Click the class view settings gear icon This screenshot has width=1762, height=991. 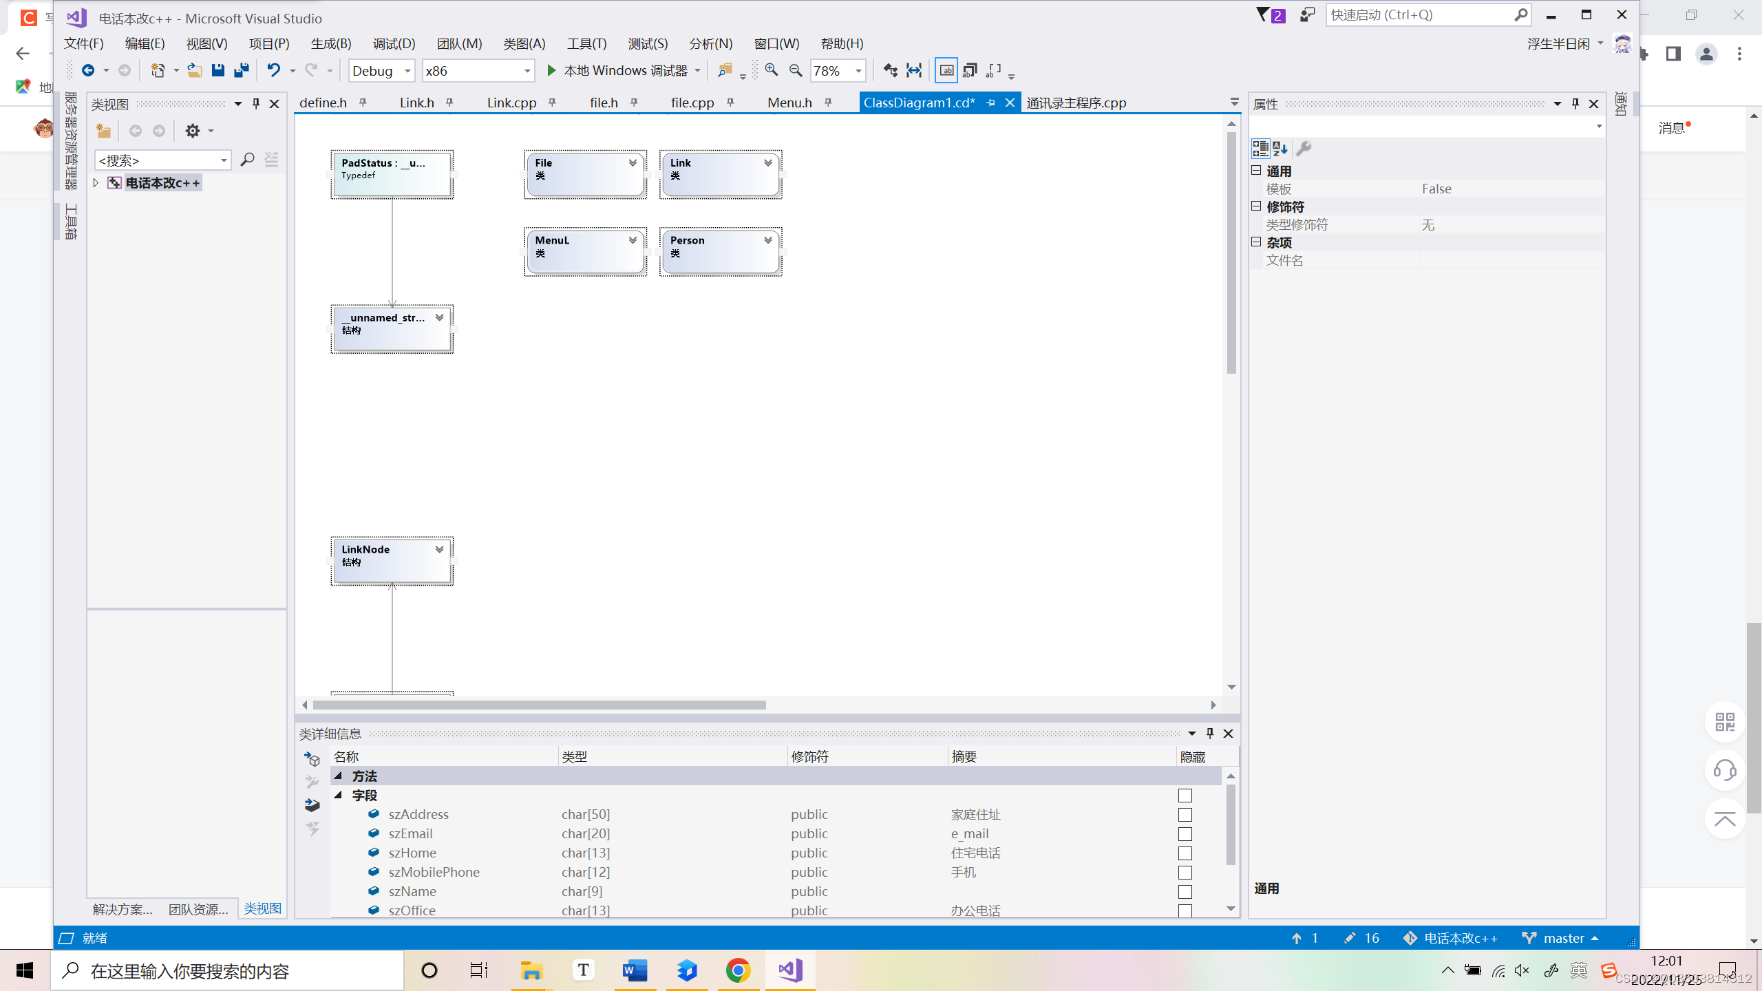(193, 131)
